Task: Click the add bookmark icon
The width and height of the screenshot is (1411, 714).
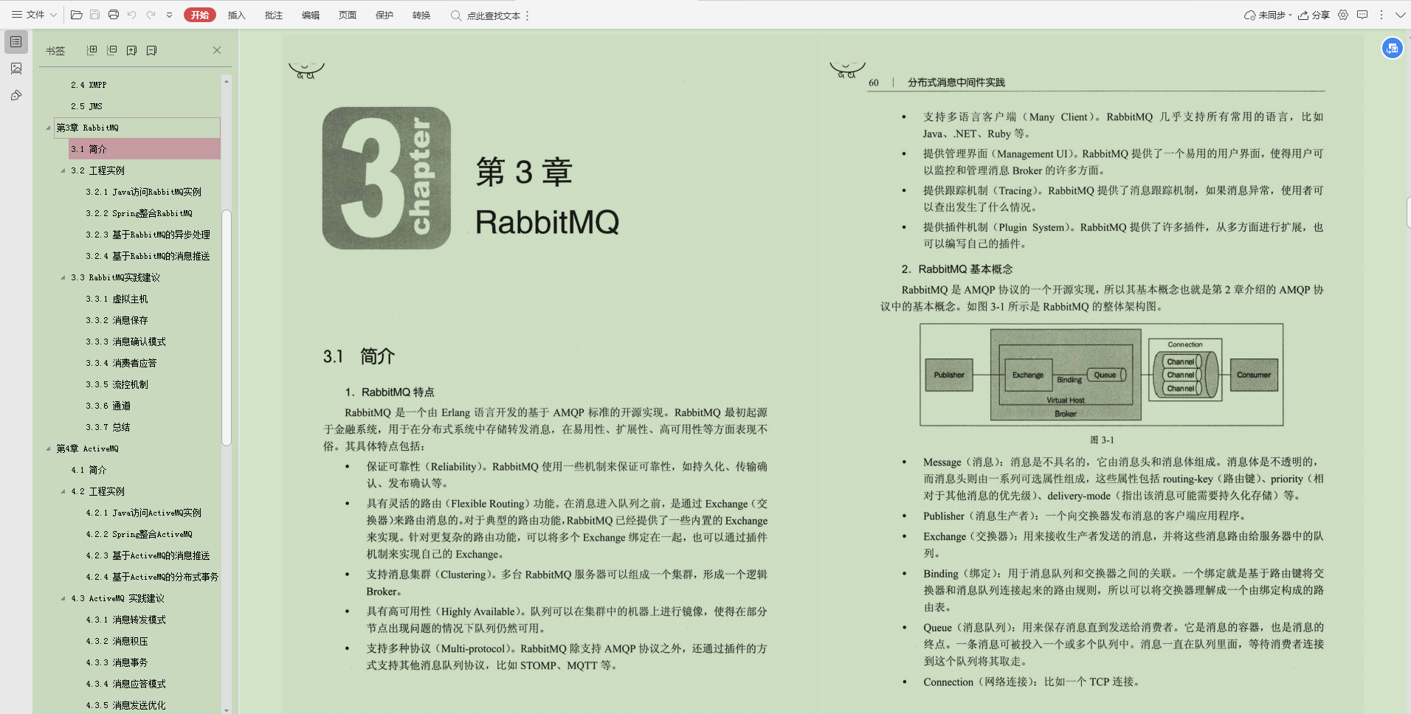Action: pos(131,50)
